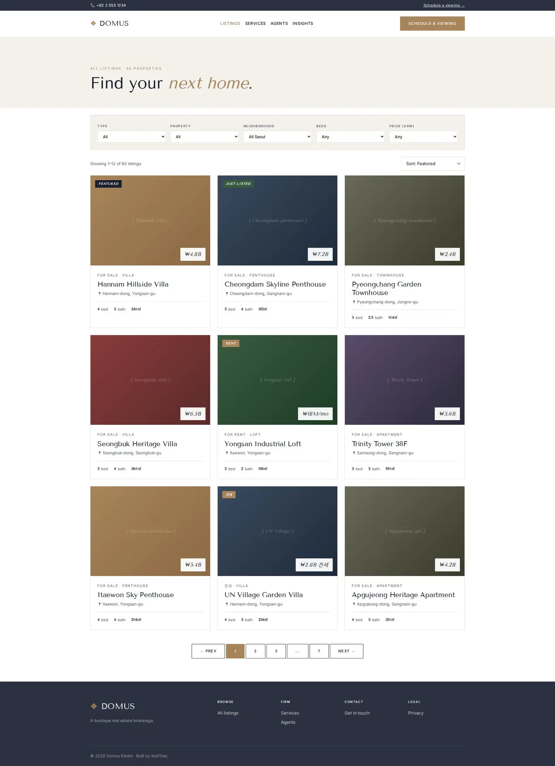Open UN Village listing image
The image size is (555, 766).
pyautogui.click(x=277, y=531)
